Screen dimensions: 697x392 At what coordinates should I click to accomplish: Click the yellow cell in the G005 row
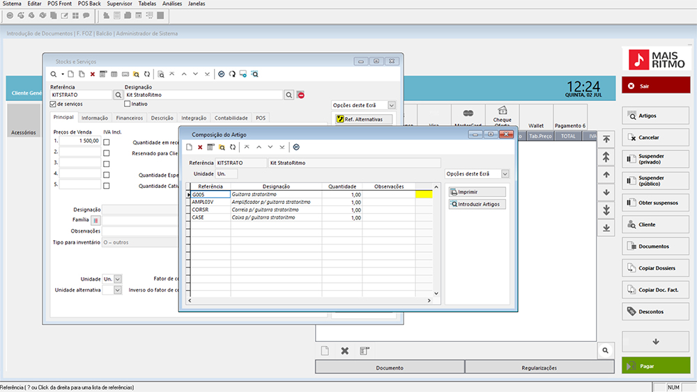[424, 194]
